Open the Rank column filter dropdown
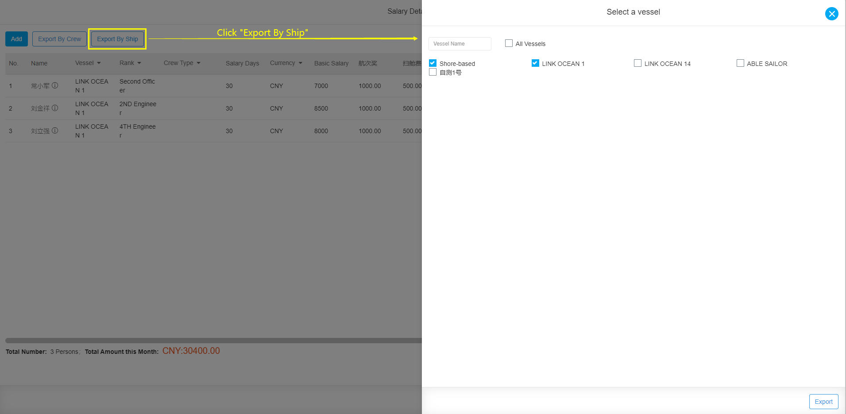 pos(139,63)
